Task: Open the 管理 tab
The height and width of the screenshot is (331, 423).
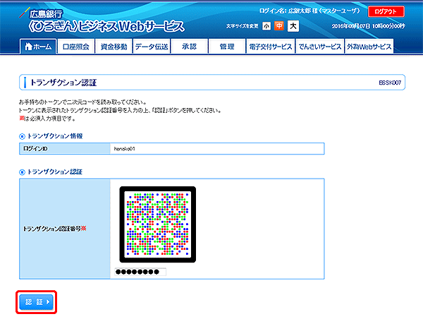Action: coord(227,47)
